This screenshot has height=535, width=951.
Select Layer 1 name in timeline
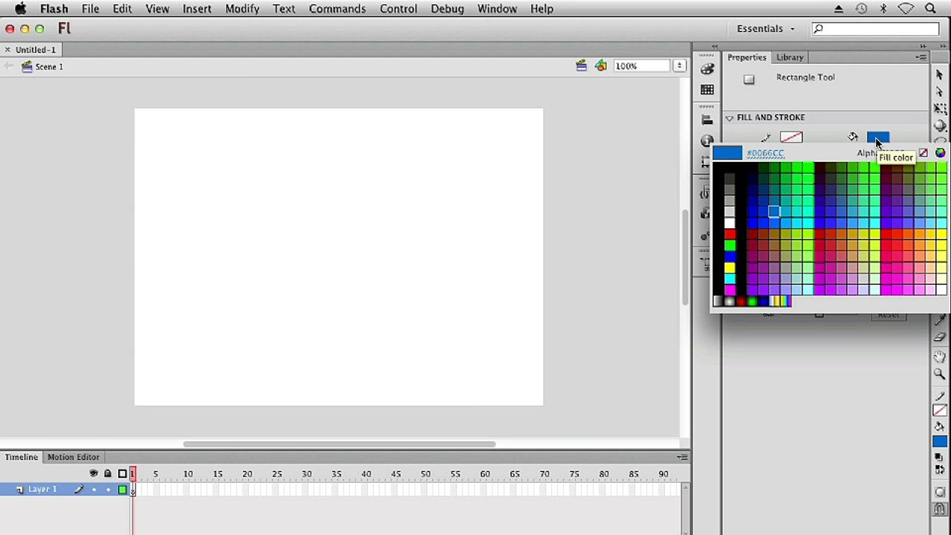[x=42, y=490]
